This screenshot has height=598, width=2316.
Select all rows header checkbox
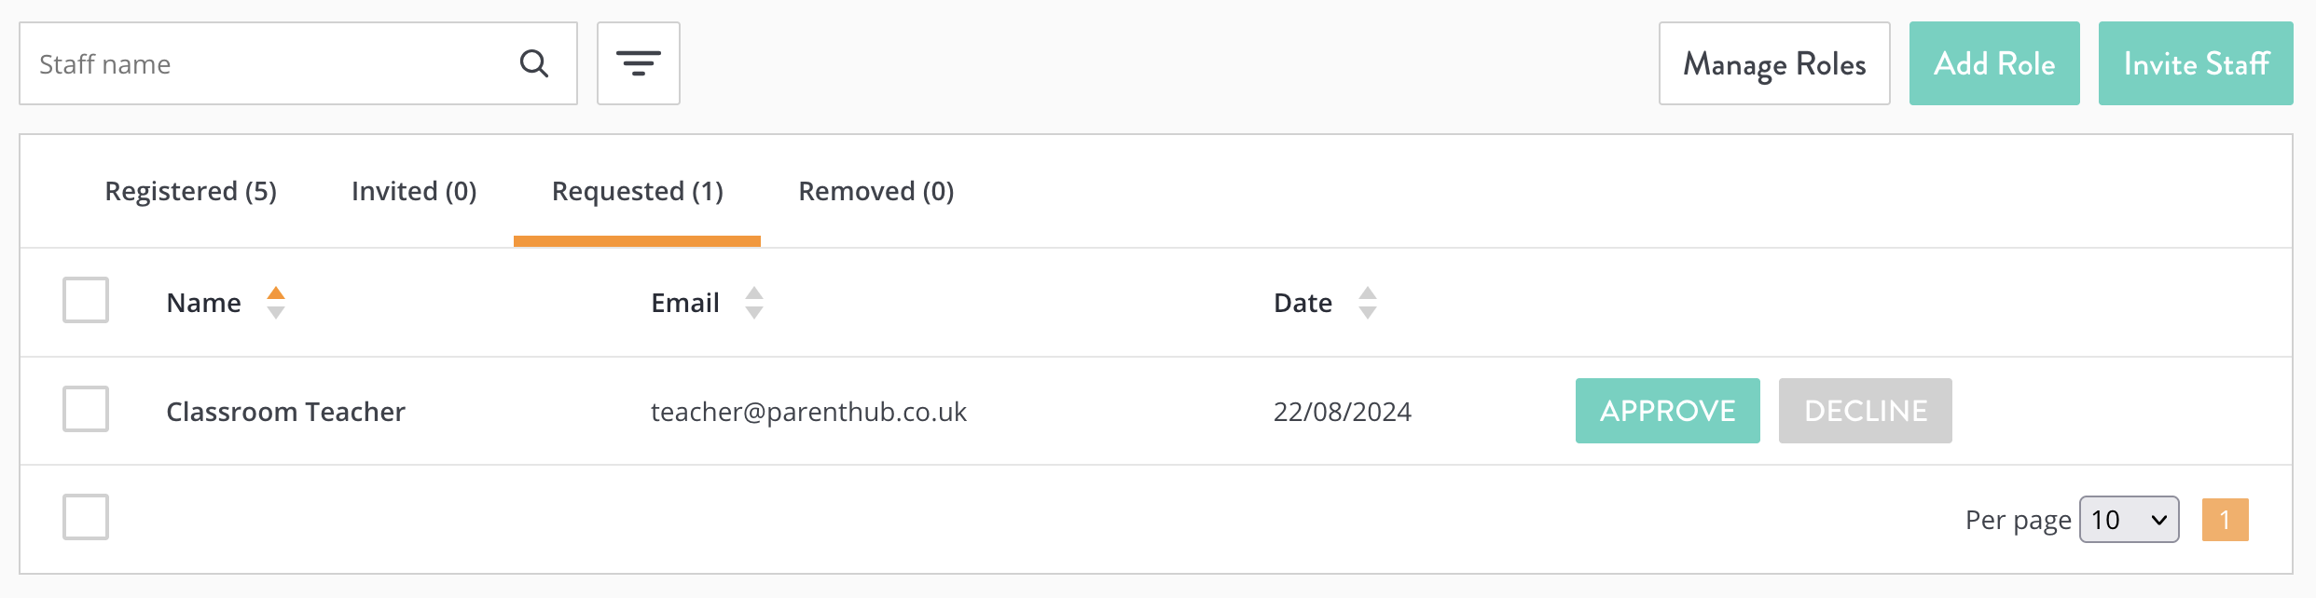(x=86, y=300)
